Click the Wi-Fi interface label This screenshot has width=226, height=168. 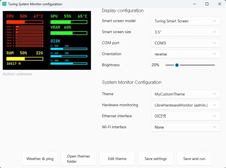point(114,127)
